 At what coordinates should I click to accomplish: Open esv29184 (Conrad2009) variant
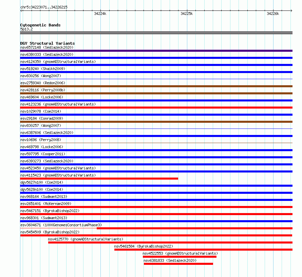click(42, 118)
